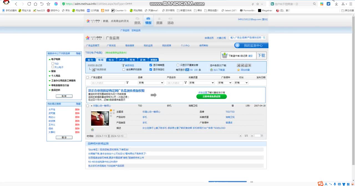The width and height of the screenshot is (355, 186).
Task: Click funnel icon beside 产品名称 keyword field
Action: 186,82
